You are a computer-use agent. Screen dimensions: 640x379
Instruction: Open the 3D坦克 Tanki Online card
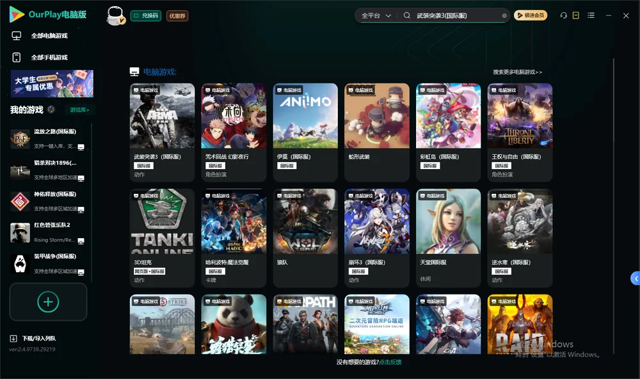point(162,238)
